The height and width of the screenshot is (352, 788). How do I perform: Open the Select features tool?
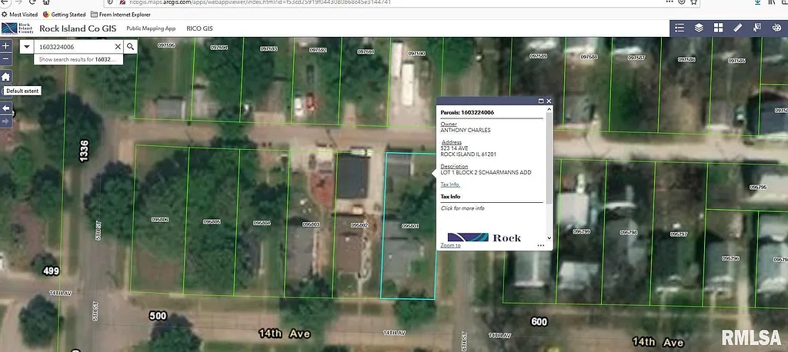pos(757,28)
